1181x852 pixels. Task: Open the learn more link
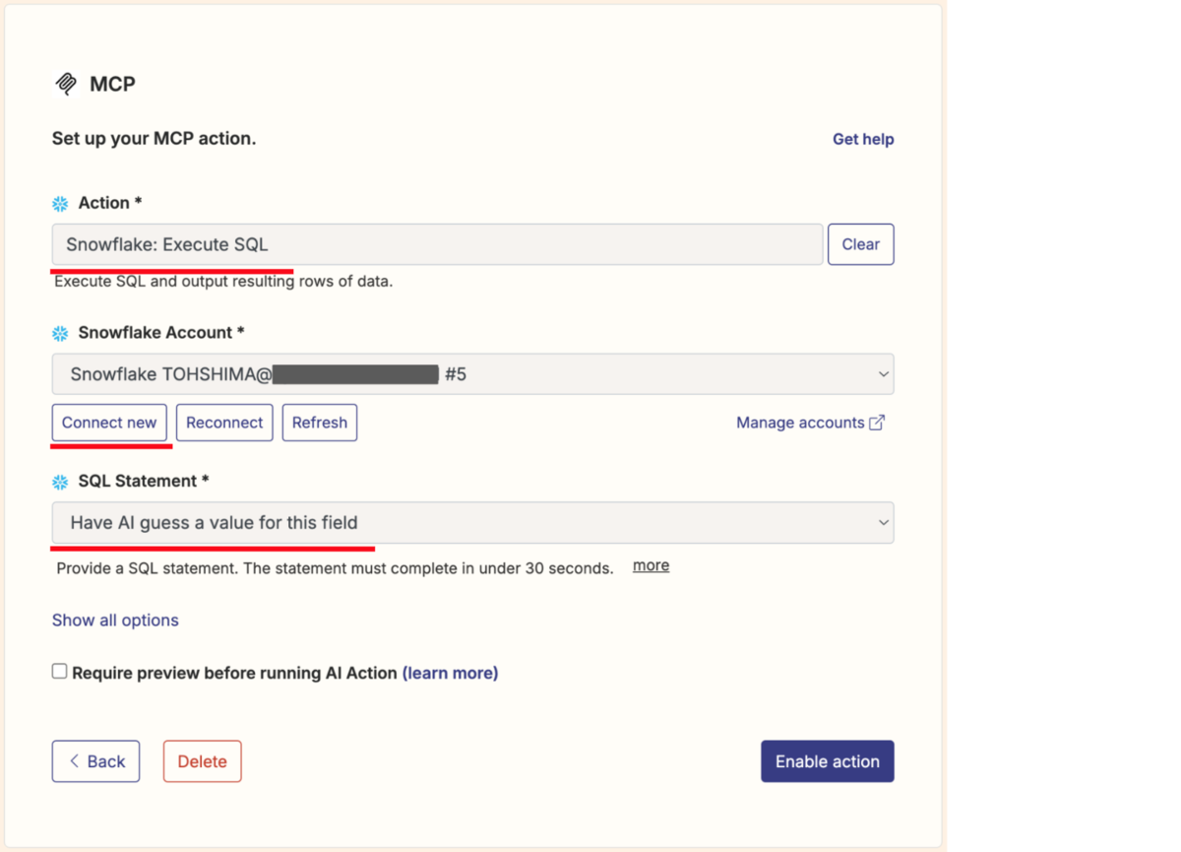[x=450, y=673]
